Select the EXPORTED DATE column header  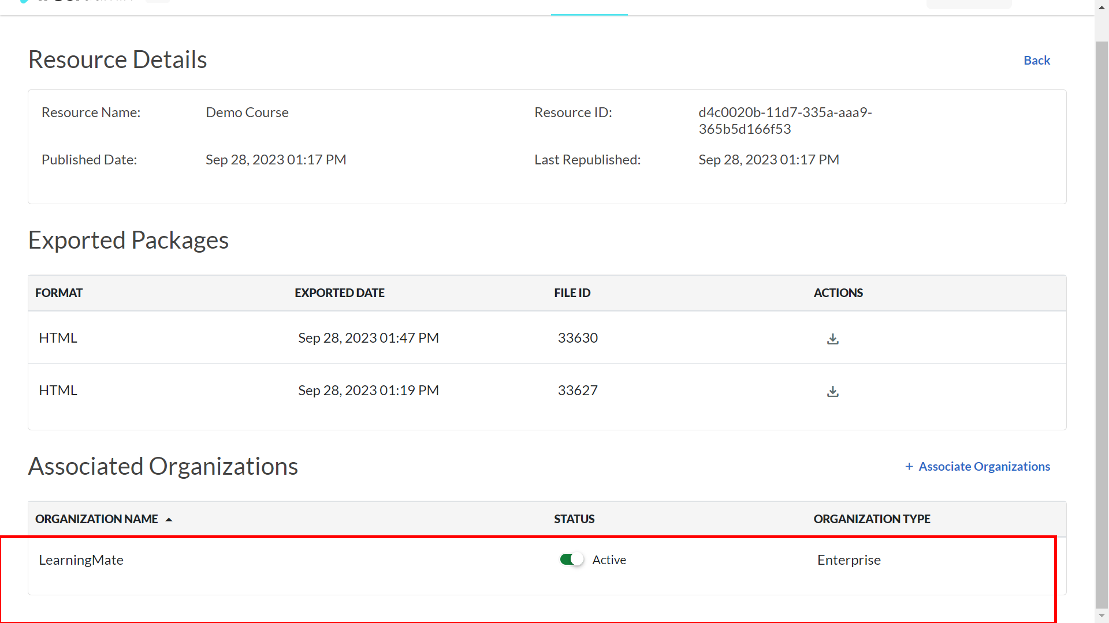point(340,293)
